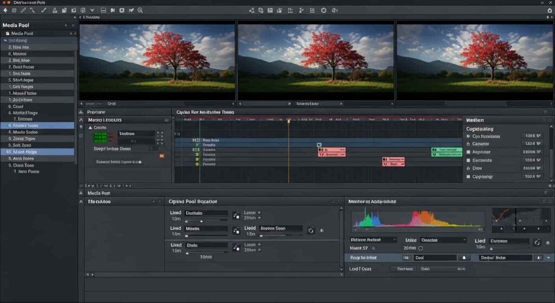Click link icon next to Ehdo field
Image resolution: width=555 pixels, height=303 pixels.
point(236,247)
